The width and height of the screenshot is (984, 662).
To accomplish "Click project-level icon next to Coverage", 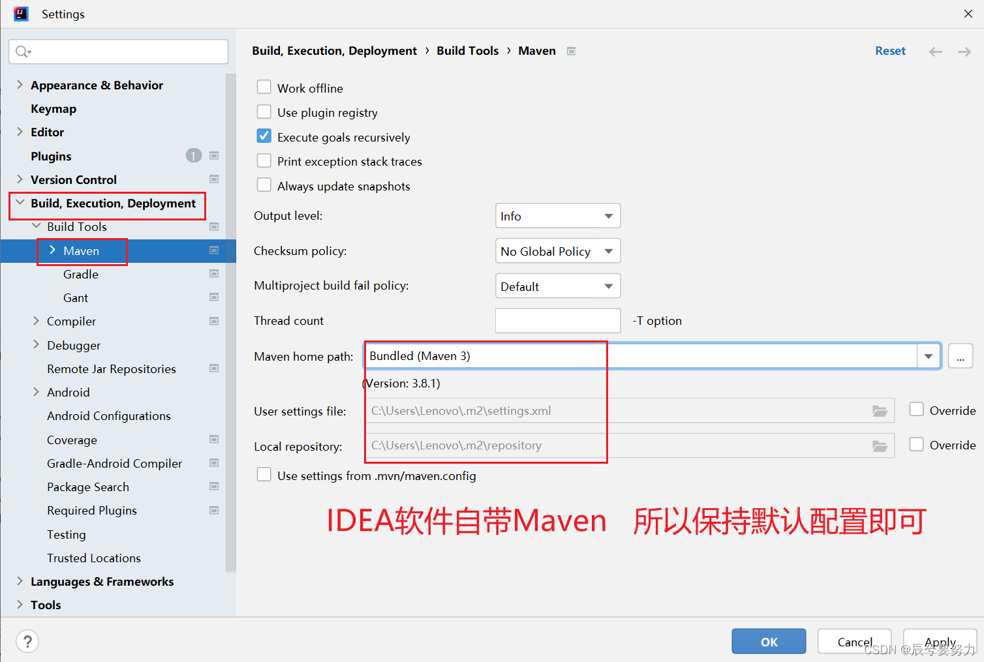I will (214, 439).
